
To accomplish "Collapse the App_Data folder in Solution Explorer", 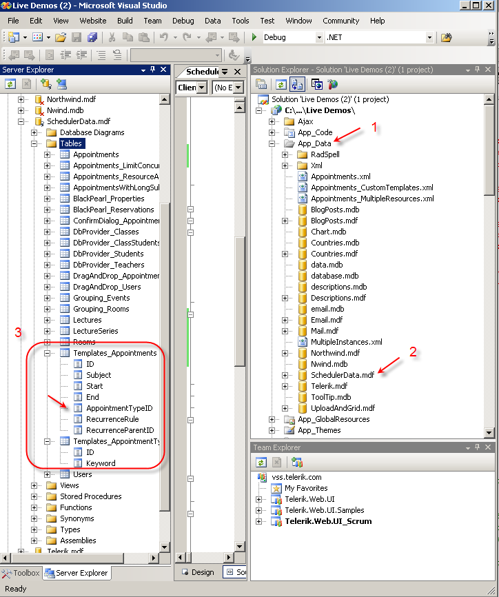I will point(272,143).
